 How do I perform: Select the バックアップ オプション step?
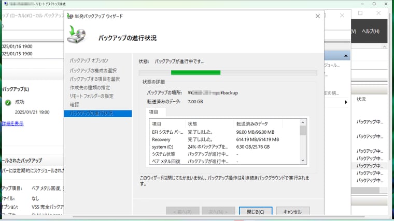(x=89, y=60)
